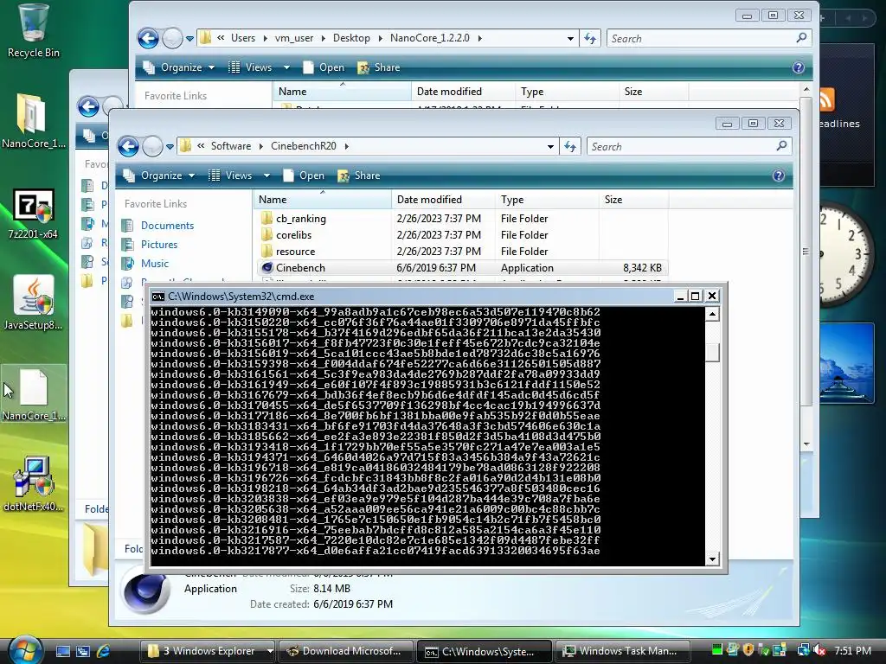Viewport: 886px width, 664px height.
Task: Click the RSS feed headlines gadget icon
Action: tap(825, 100)
